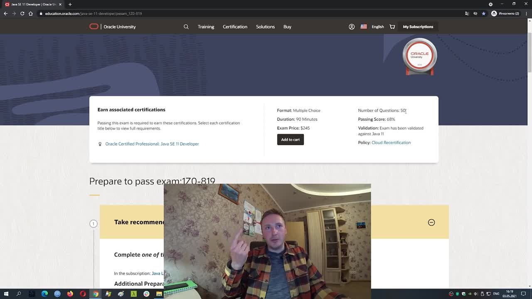Reload the page using the refresh button
Image resolution: width=532 pixels, height=299 pixels.
click(x=22, y=13)
